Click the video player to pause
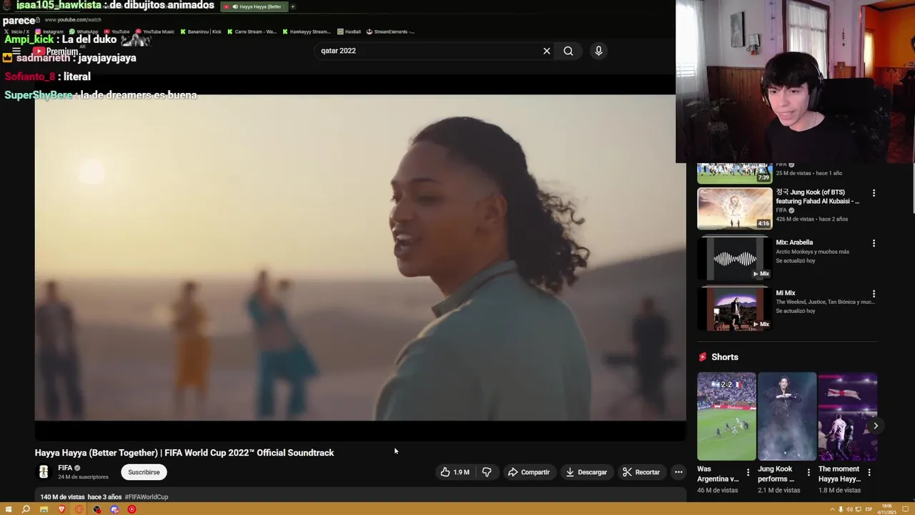Screen dimensions: 915x515 coord(360,257)
